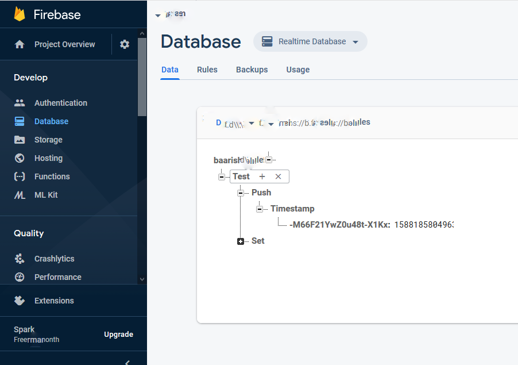
Task: Click the Realtime Database stack icon
Action: click(267, 41)
